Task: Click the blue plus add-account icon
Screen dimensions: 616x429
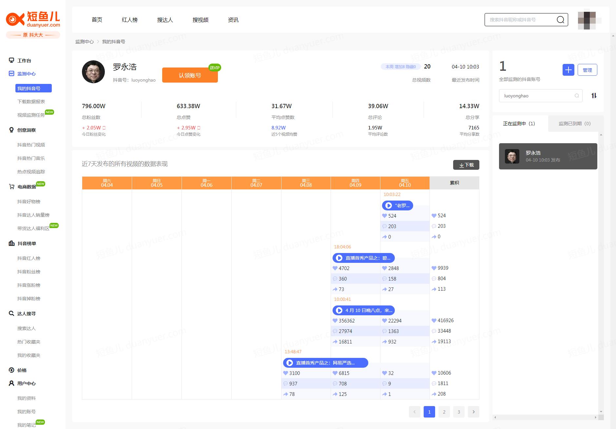Action: point(568,70)
